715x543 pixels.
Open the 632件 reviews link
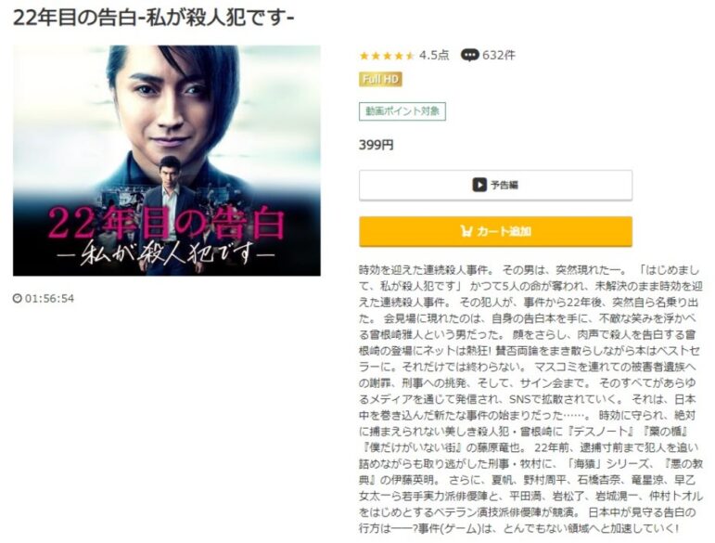click(498, 55)
